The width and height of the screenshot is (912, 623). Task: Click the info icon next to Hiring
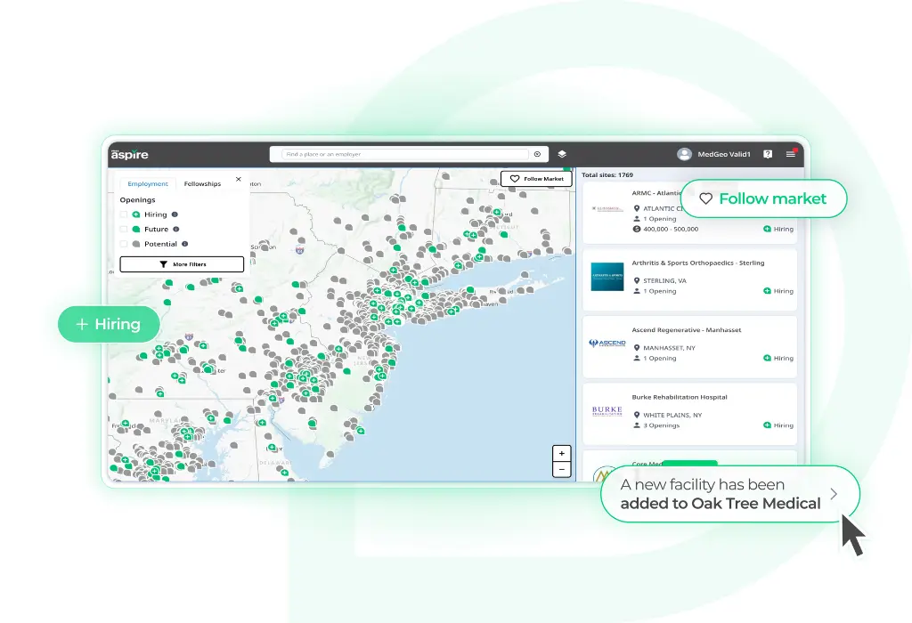click(175, 214)
